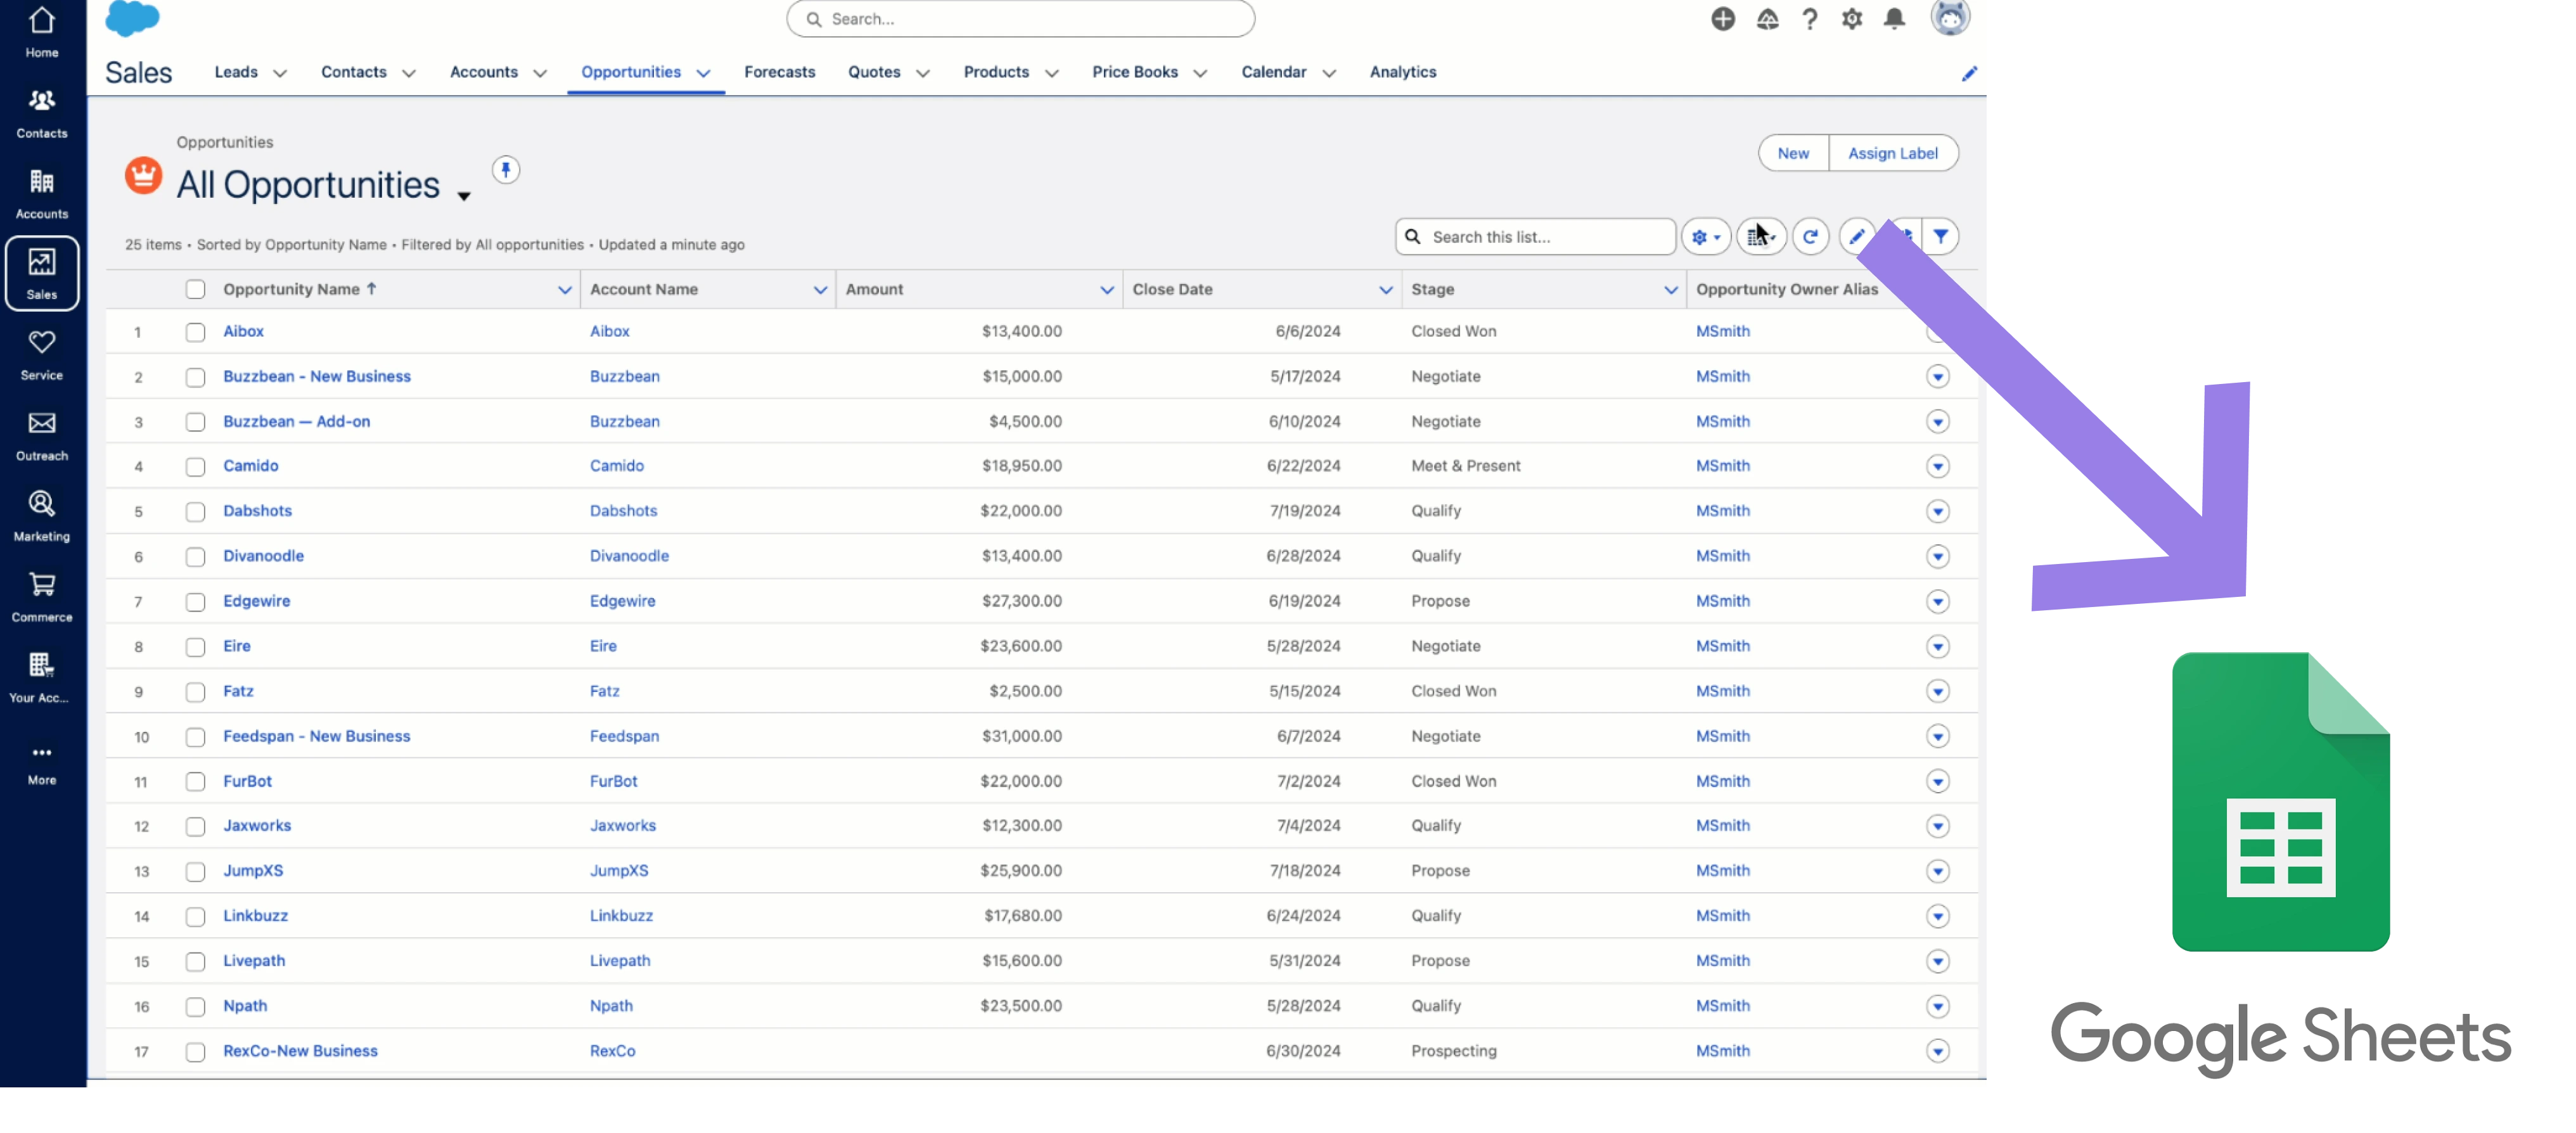Viewport: 2576px width, 1133px height.
Task: Click the Salesforce cloud logo
Action: [132, 18]
